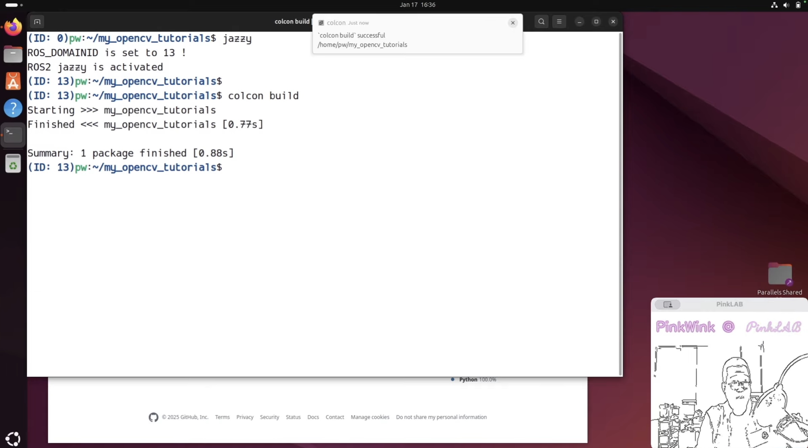The height and width of the screenshot is (448, 808).
Task: Show applications with Ubuntu logo button
Action: point(13,439)
